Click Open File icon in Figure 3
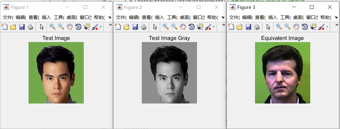Image resolution: width=340 pixels, height=129 pixels. coord(239,27)
